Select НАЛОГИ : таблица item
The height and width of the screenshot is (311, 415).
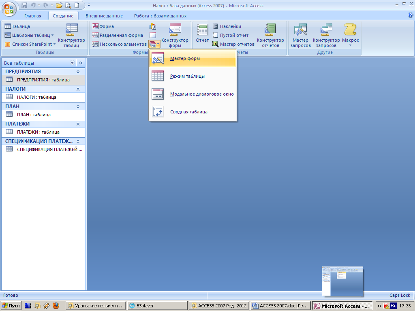click(43, 97)
